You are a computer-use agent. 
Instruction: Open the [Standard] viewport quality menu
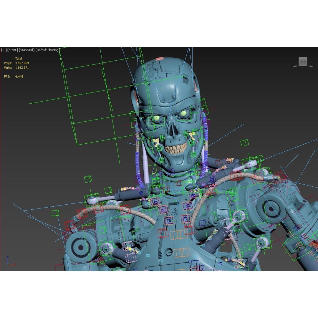26,50
